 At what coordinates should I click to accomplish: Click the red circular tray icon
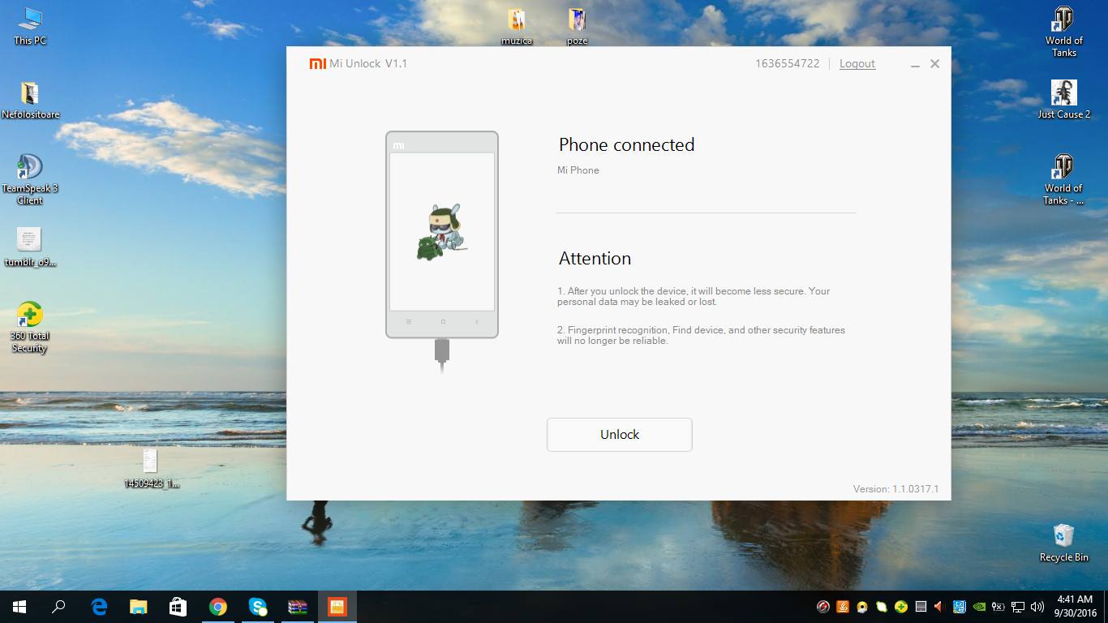[823, 607]
